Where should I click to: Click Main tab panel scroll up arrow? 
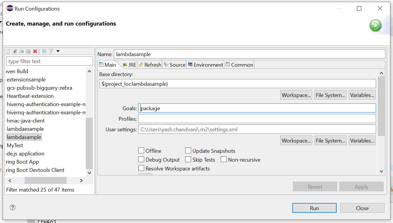381,73
